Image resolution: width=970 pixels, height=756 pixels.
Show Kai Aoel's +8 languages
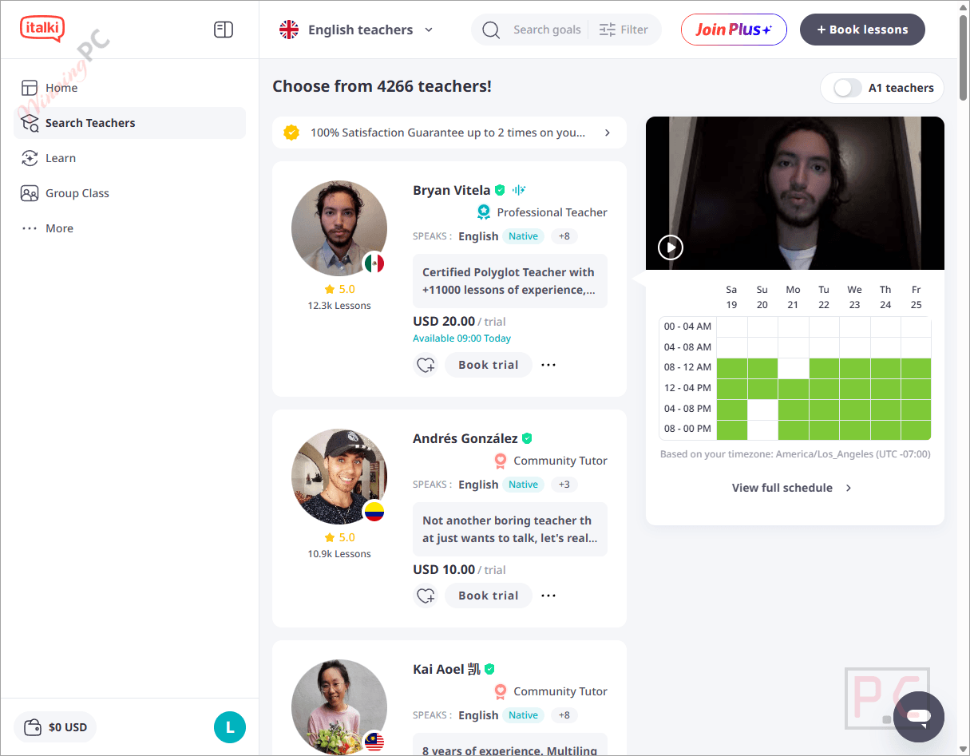point(564,715)
